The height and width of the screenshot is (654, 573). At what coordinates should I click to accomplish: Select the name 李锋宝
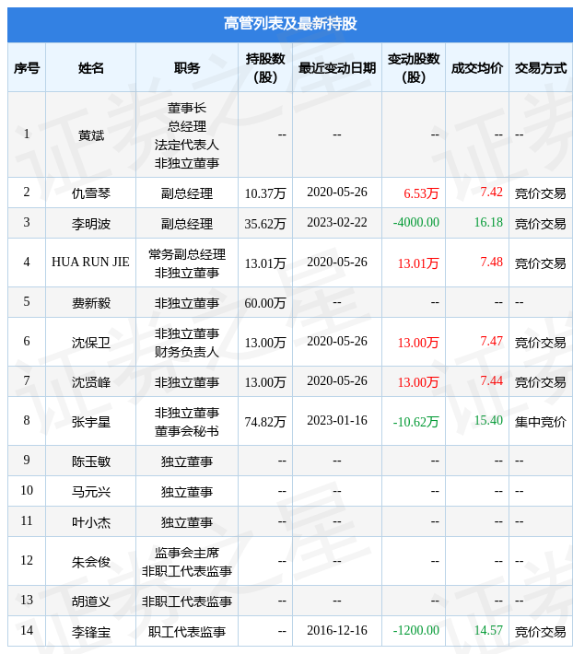point(91,632)
